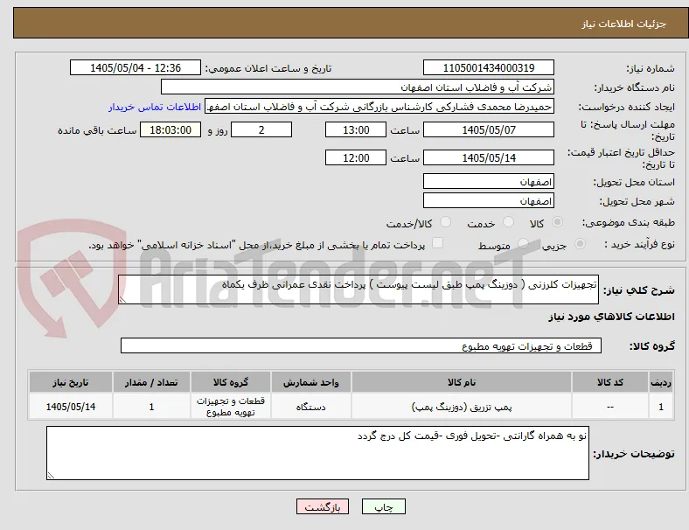This screenshot has width=689, height=530.
Task: Click the اطلاعات کالاهای مورد نیاز section heading
Action: [611, 317]
